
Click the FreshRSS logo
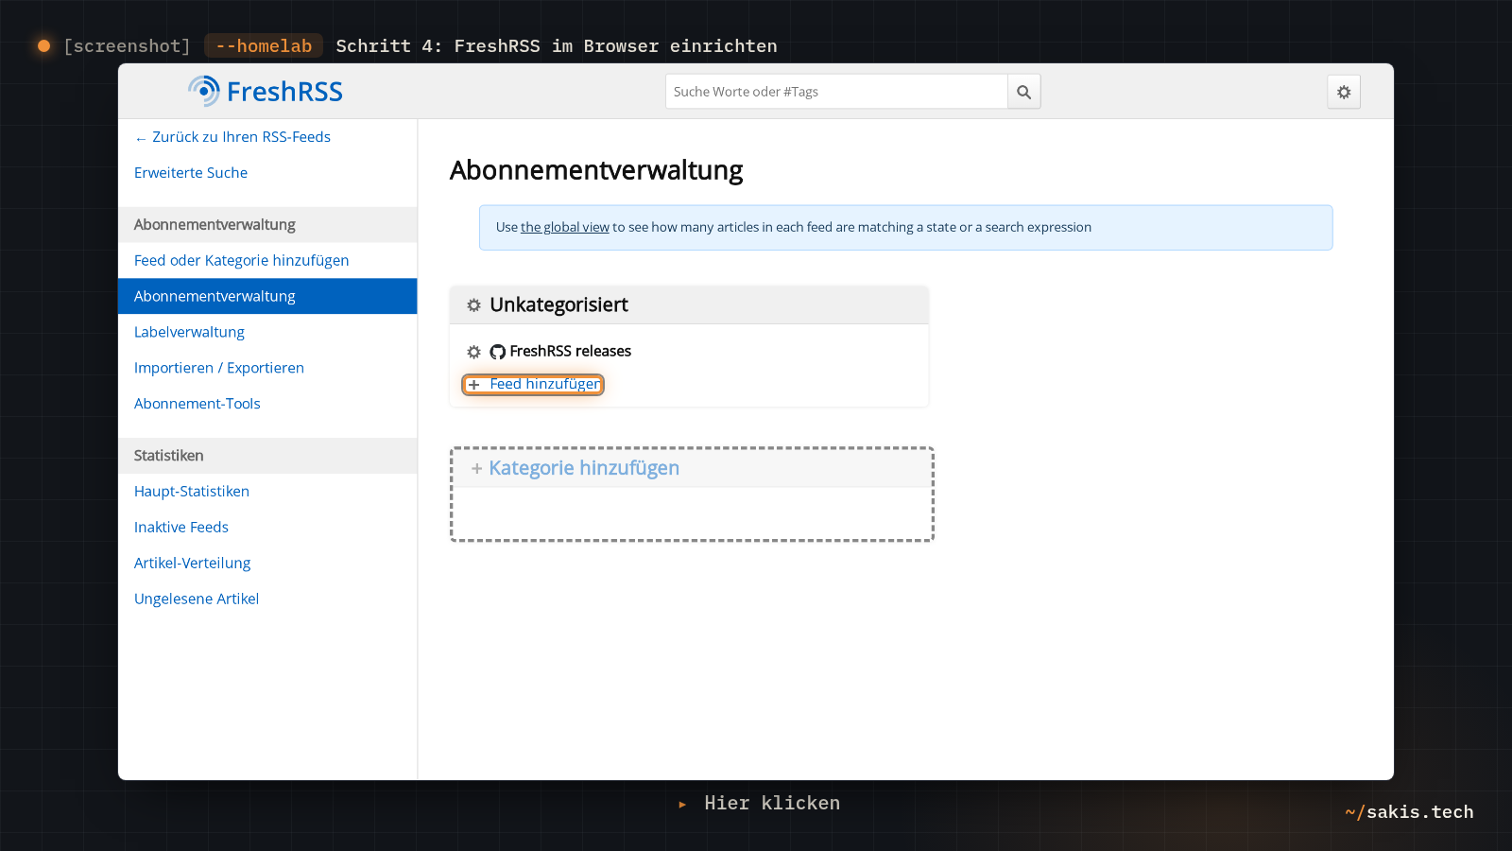click(266, 91)
